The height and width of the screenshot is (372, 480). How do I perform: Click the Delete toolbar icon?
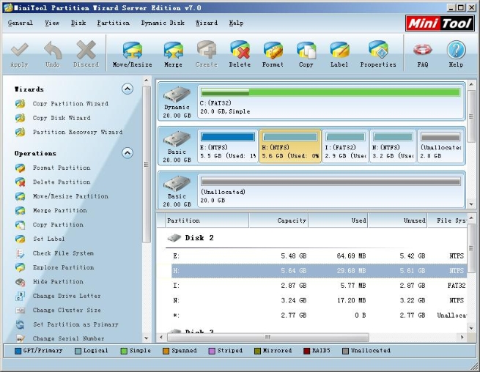240,51
